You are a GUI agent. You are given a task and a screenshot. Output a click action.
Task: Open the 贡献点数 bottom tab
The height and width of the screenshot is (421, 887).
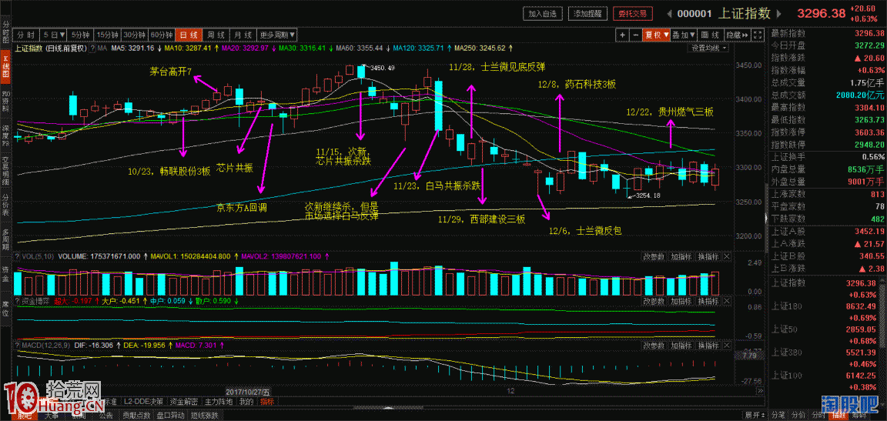coord(137,416)
